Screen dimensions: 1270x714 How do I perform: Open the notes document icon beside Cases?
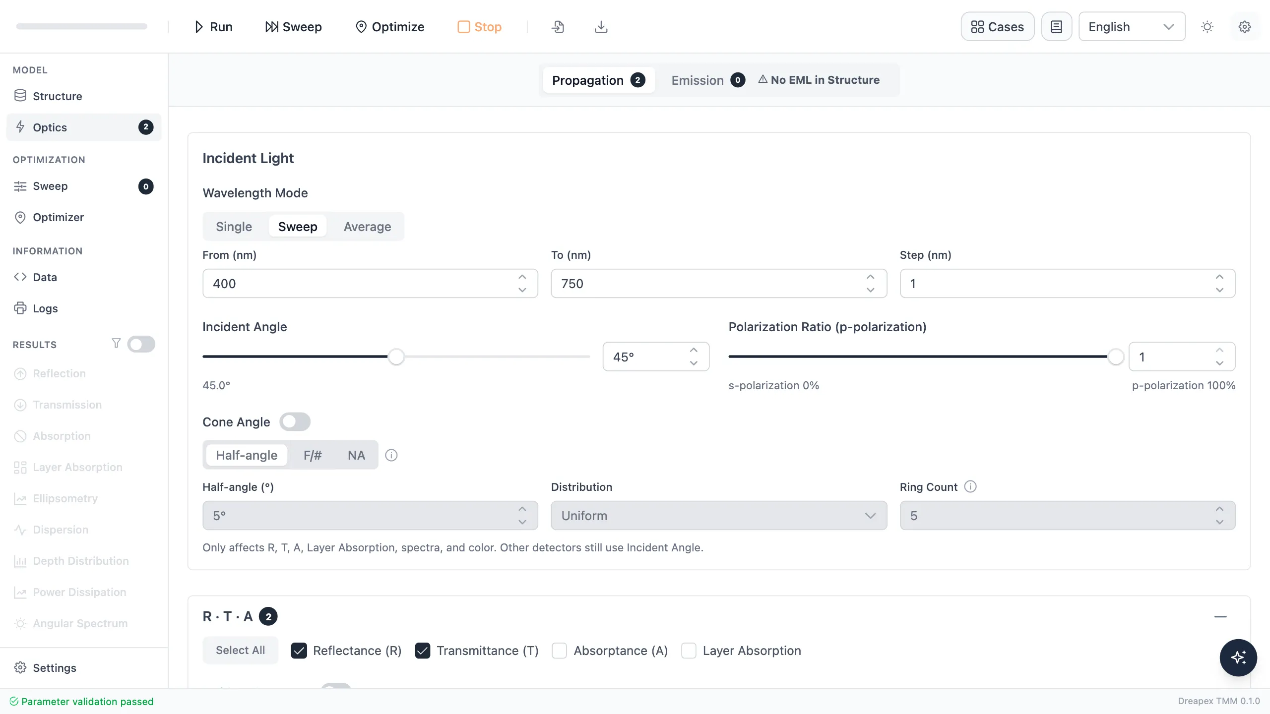click(x=1057, y=27)
